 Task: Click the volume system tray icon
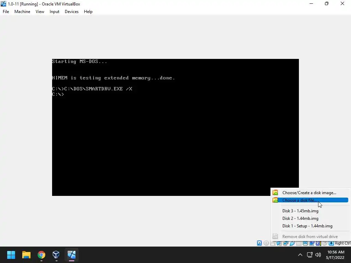pos(318,255)
